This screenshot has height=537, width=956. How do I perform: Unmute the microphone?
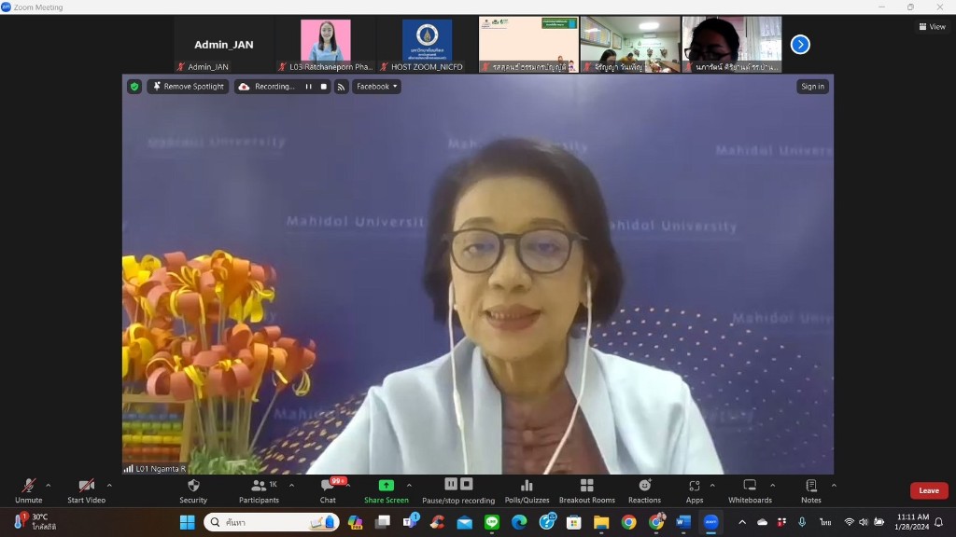(28, 490)
